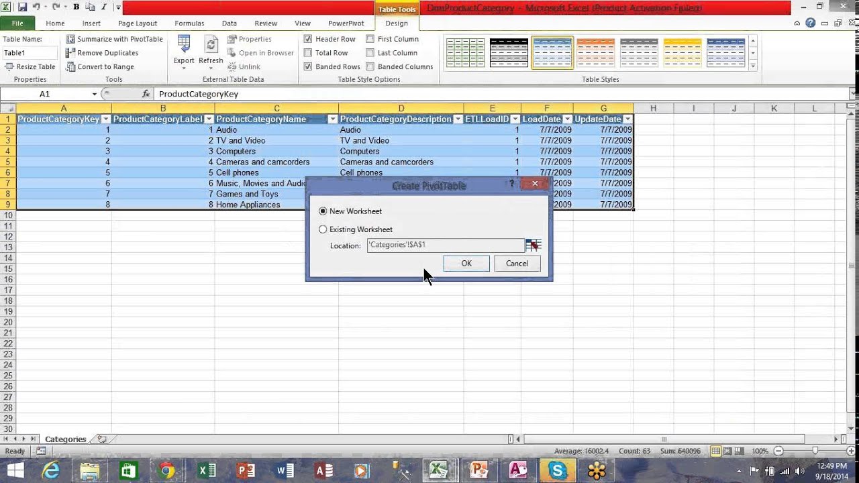This screenshot has width=859, height=483.
Task: Click the help question mark in Create PivotTable dialog
Action: click(x=512, y=183)
